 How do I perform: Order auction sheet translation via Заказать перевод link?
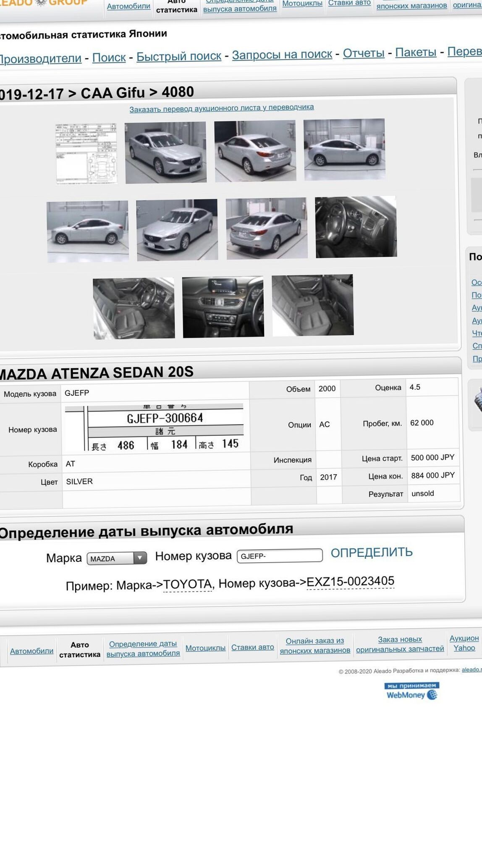tap(222, 108)
